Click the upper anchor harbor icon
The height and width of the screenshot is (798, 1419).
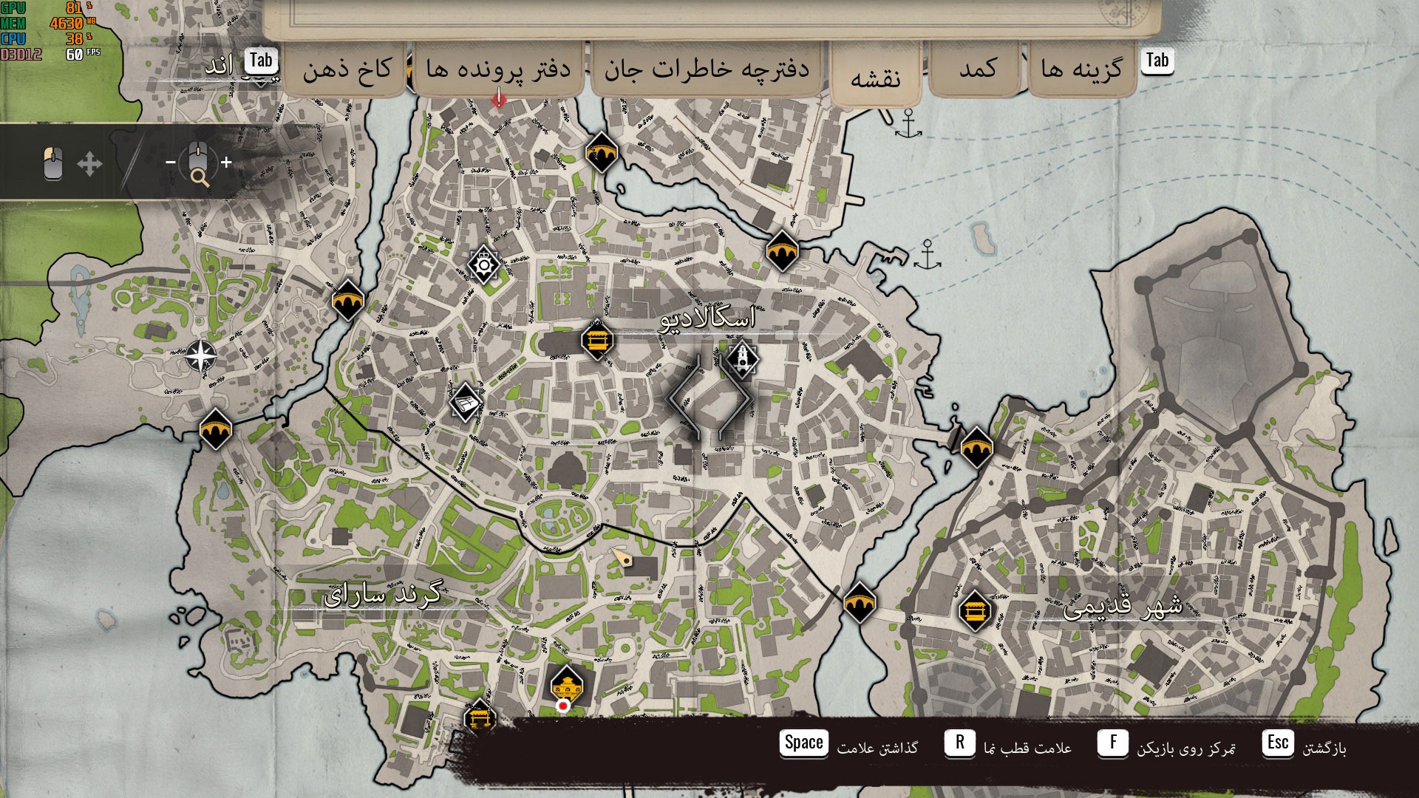[x=908, y=123]
